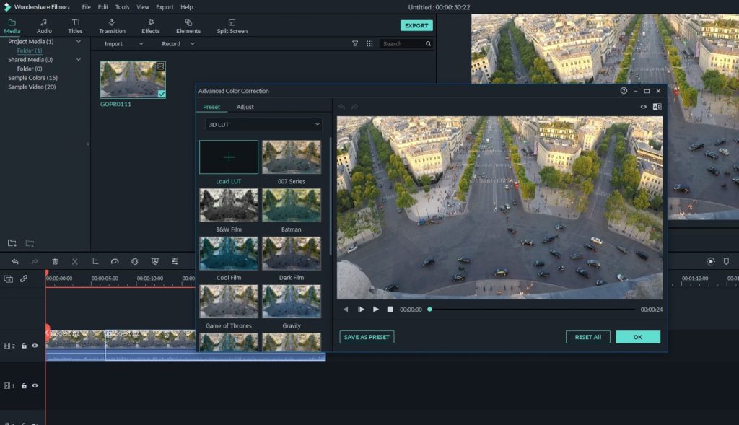
Task: Collapse the Shared Media section
Action: click(79, 59)
